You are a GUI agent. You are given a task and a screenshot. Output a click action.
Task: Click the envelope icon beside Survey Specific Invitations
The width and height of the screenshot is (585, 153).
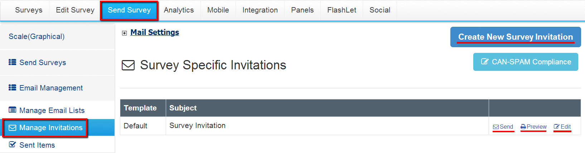coord(128,65)
